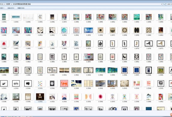The height and width of the screenshot is (117, 172).
Task: Select the teal circle thumbnail 1 (453)
Action: [x=64, y=30]
